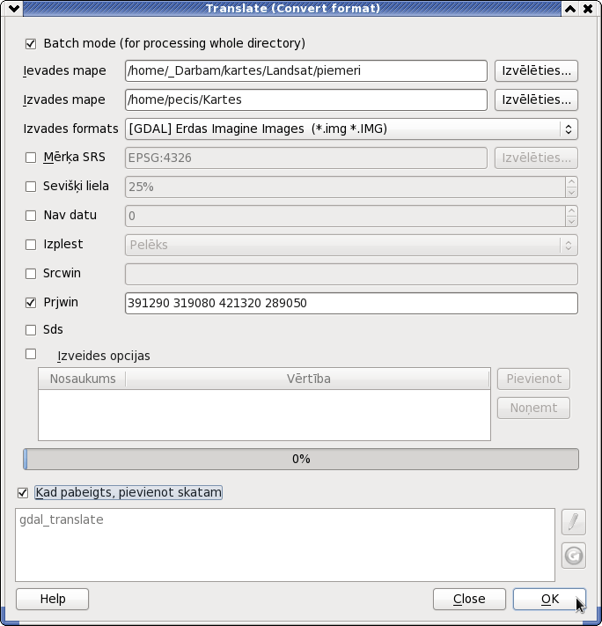Click the Vērtība column header
Viewport: 602px width, 626px height.
(308, 379)
